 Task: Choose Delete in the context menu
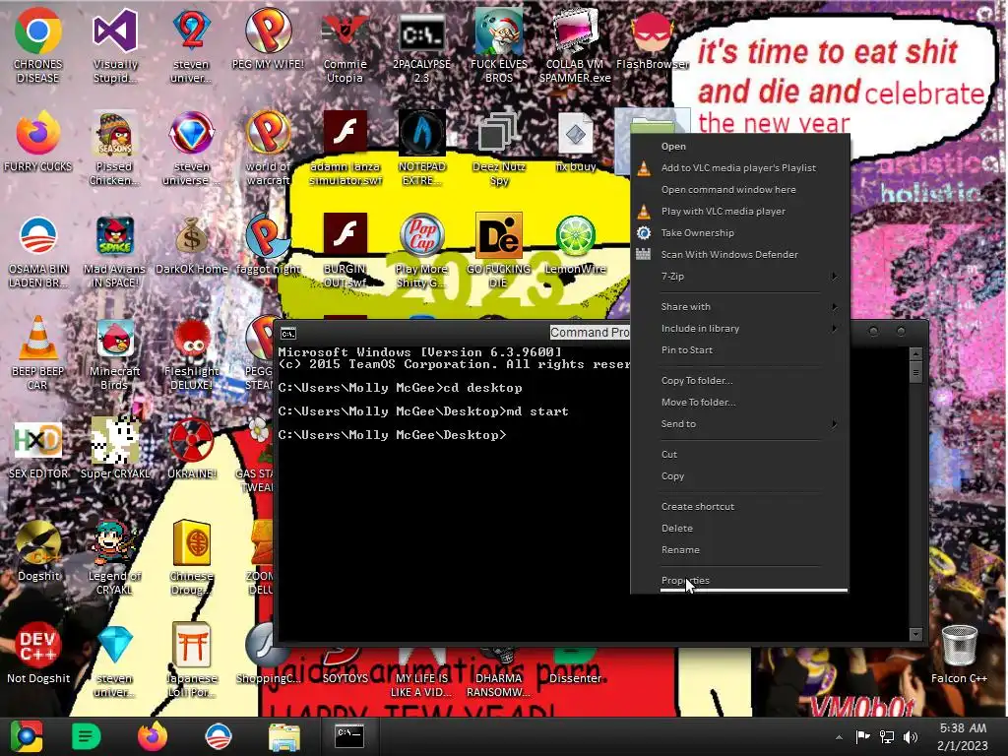[739, 529]
